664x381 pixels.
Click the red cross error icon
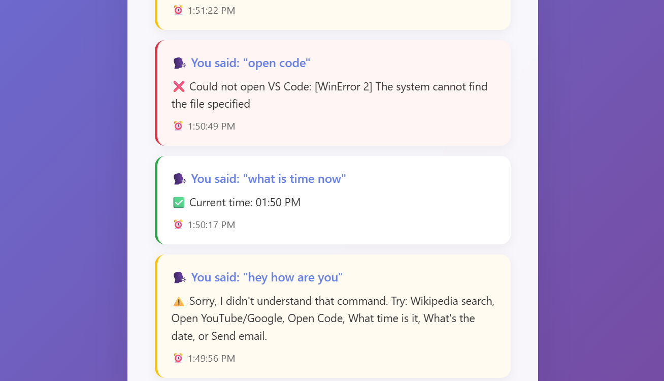[x=179, y=87]
